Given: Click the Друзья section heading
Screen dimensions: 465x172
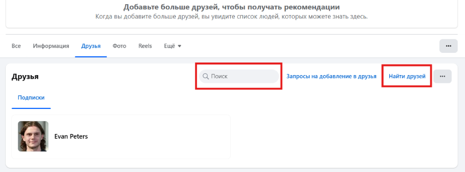Looking at the screenshot, I should click(x=25, y=76).
